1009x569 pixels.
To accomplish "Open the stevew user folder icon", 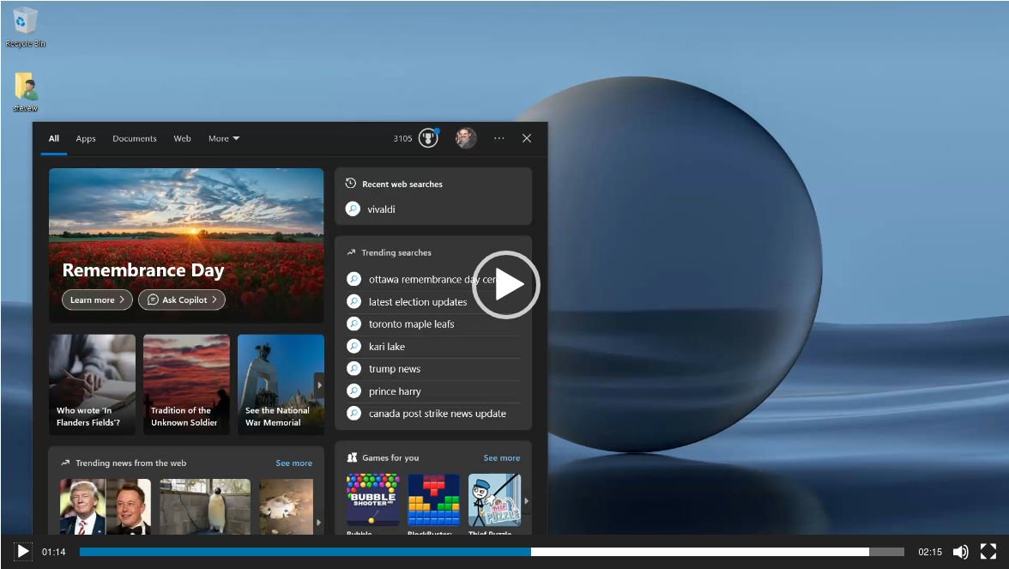I will (x=25, y=91).
